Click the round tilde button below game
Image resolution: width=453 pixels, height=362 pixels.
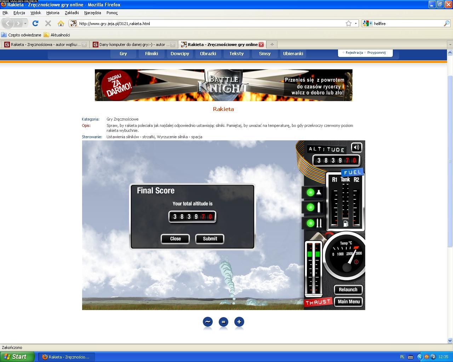[x=208, y=322]
